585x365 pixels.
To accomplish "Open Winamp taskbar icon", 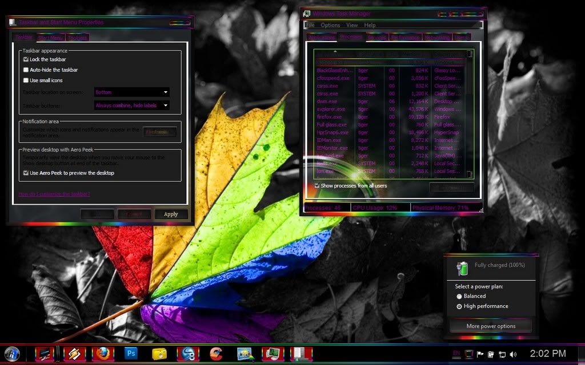I will [74, 354].
